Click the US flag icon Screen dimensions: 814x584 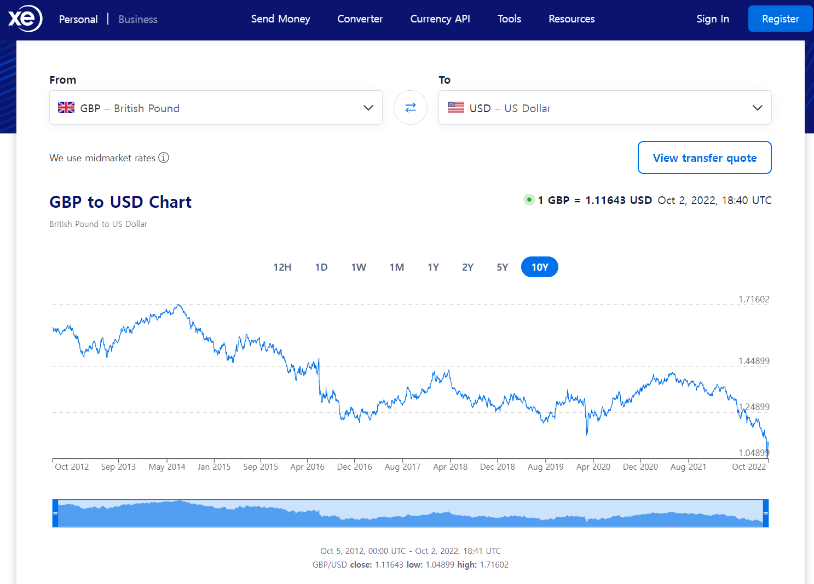456,108
